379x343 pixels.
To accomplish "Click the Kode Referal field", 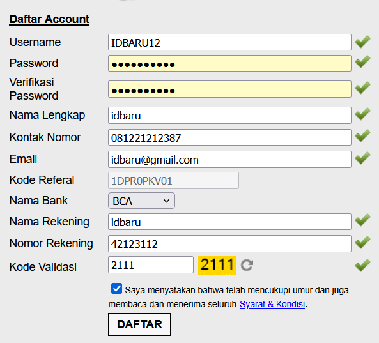I will click(174, 180).
